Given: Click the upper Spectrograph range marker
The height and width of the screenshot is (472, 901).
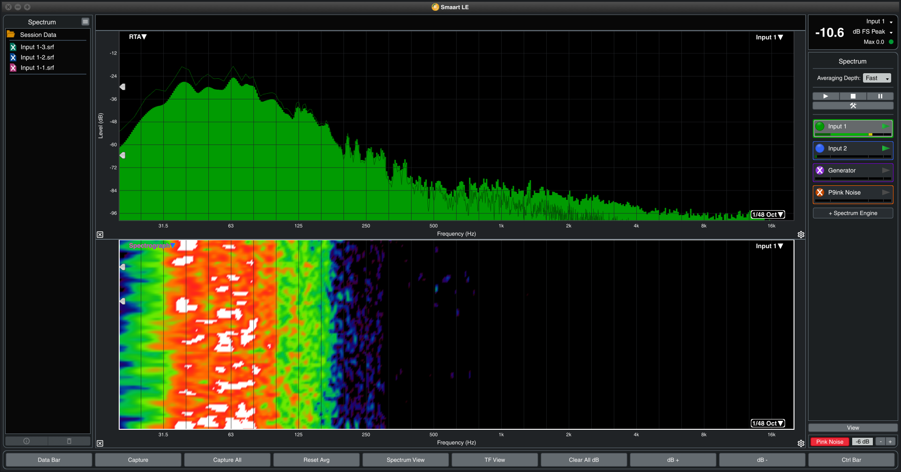Looking at the screenshot, I should (x=122, y=267).
